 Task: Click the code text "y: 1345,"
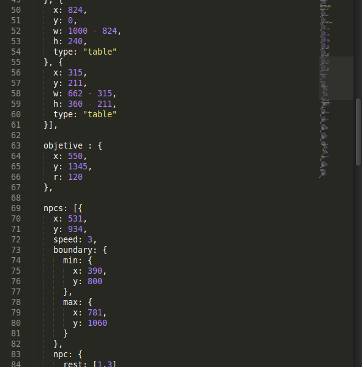73,167
